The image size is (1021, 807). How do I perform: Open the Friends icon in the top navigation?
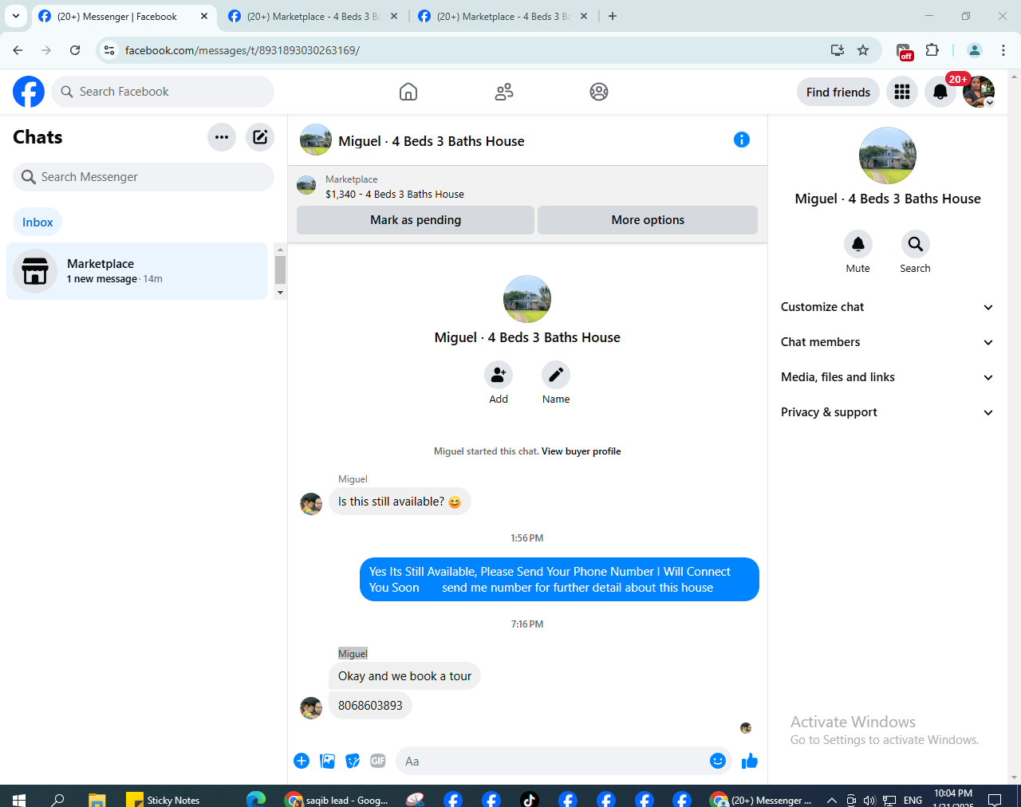[x=504, y=92]
